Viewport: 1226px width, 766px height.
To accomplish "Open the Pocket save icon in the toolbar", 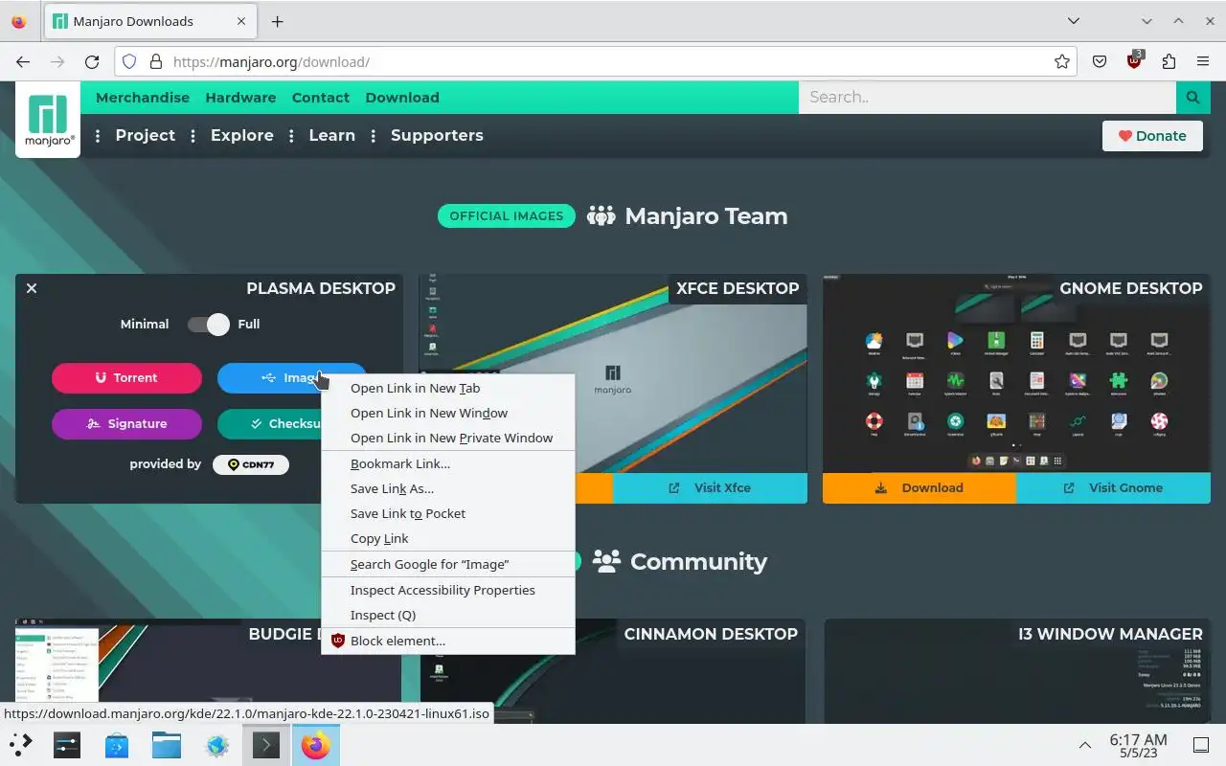I will point(1100,61).
